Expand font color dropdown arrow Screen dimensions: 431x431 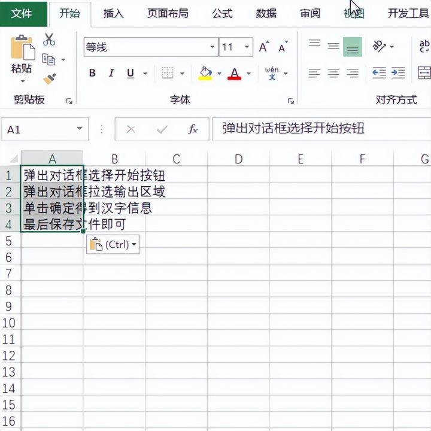(x=248, y=74)
